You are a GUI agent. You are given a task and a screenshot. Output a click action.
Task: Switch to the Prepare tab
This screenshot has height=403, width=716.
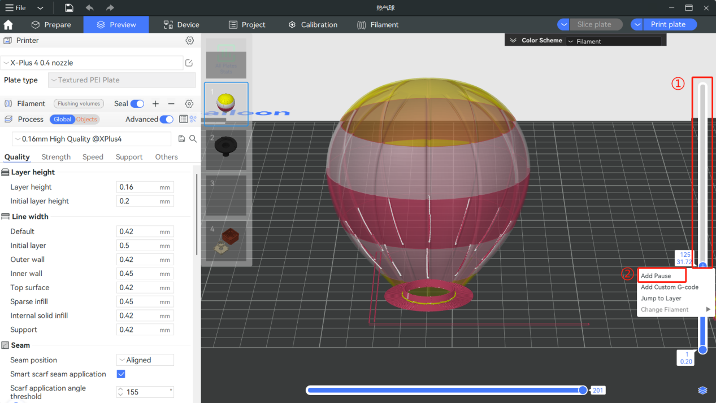51,25
